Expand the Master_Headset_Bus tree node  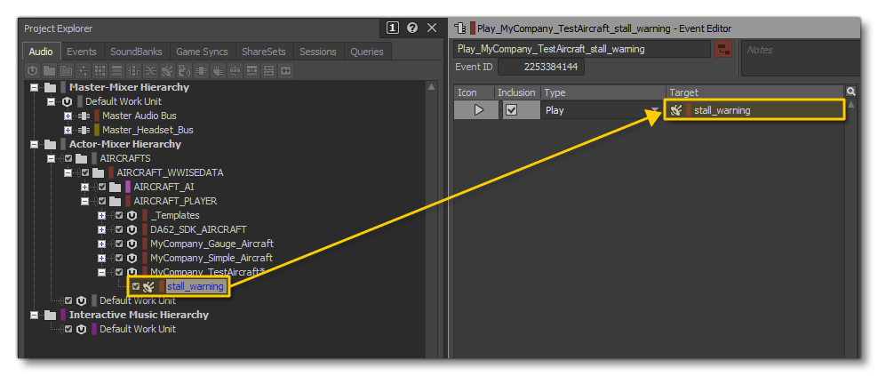pos(68,130)
